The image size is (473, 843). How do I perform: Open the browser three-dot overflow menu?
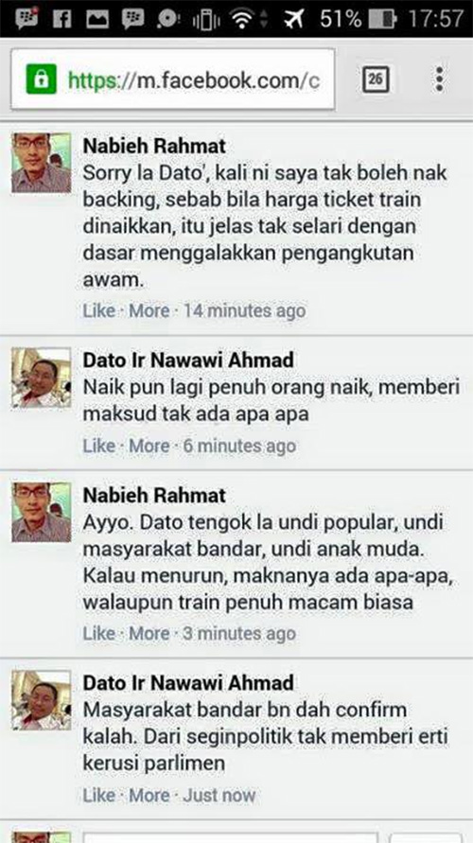coord(439,79)
